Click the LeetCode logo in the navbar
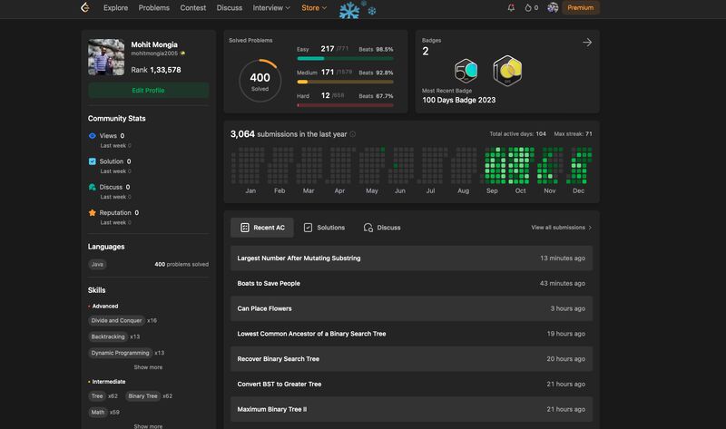The height and width of the screenshot is (429, 726). pyautogui.click(x=85, y=8)
